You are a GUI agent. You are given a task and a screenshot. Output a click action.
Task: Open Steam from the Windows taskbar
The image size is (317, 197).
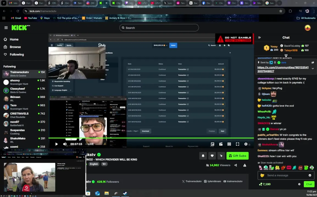pyautogui.click(x=125, y=193)
